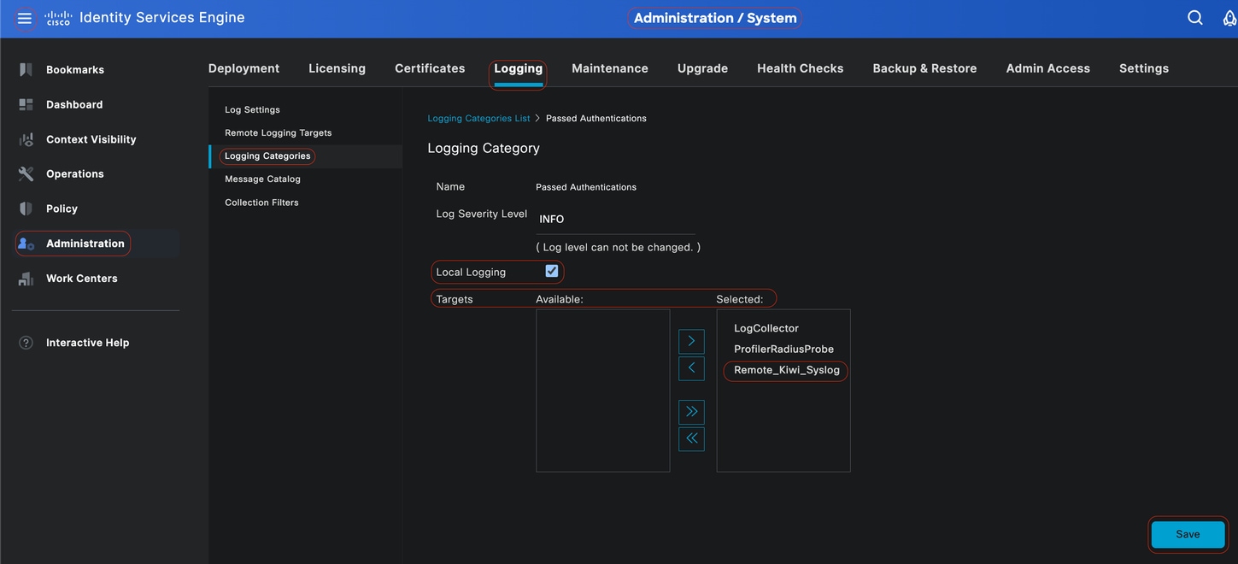This screenshot has width=1238, height=564.
Task: Click inside the Available targets listbox
Action: coord(603,391)
